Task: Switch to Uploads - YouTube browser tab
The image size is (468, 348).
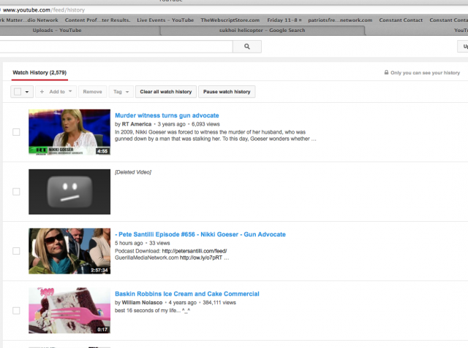Action: 57,31
